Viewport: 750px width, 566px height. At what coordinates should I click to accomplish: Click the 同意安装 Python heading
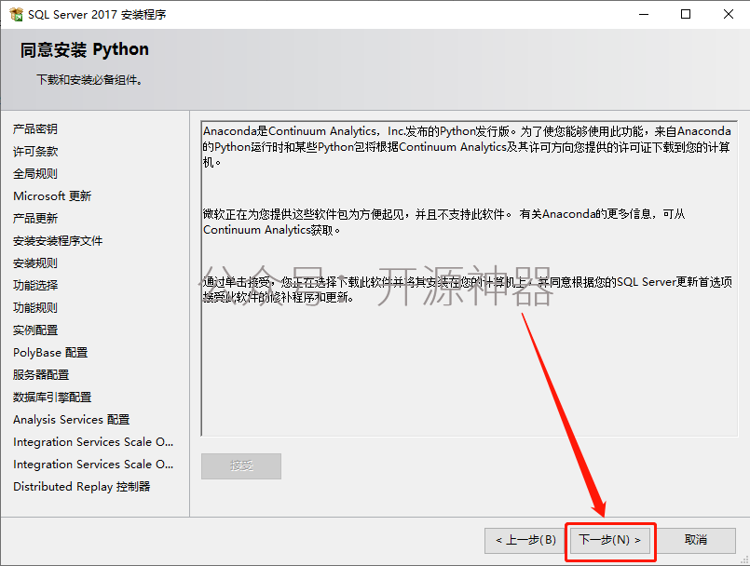click(85, 49)
